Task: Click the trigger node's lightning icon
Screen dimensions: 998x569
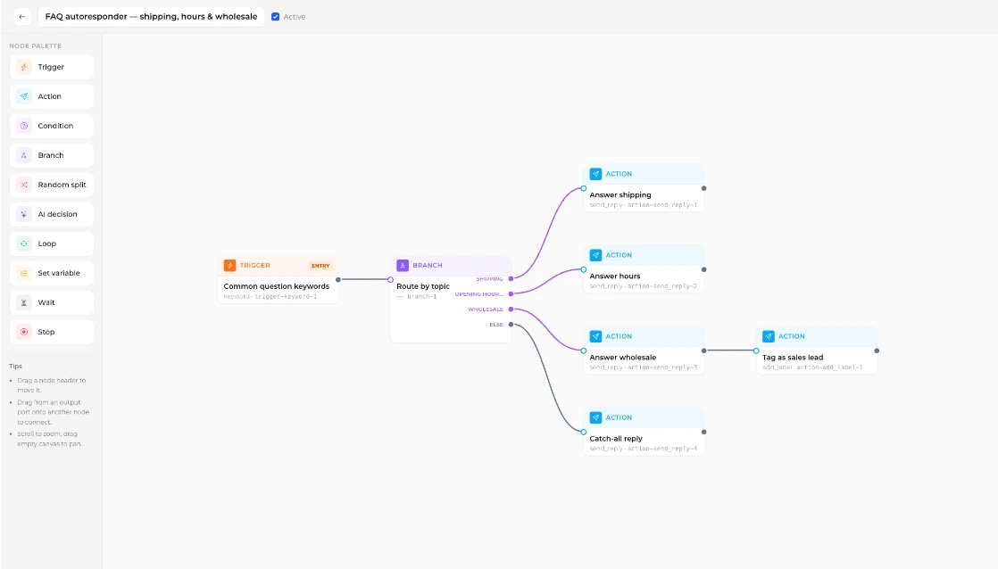Action: (229, 265)
